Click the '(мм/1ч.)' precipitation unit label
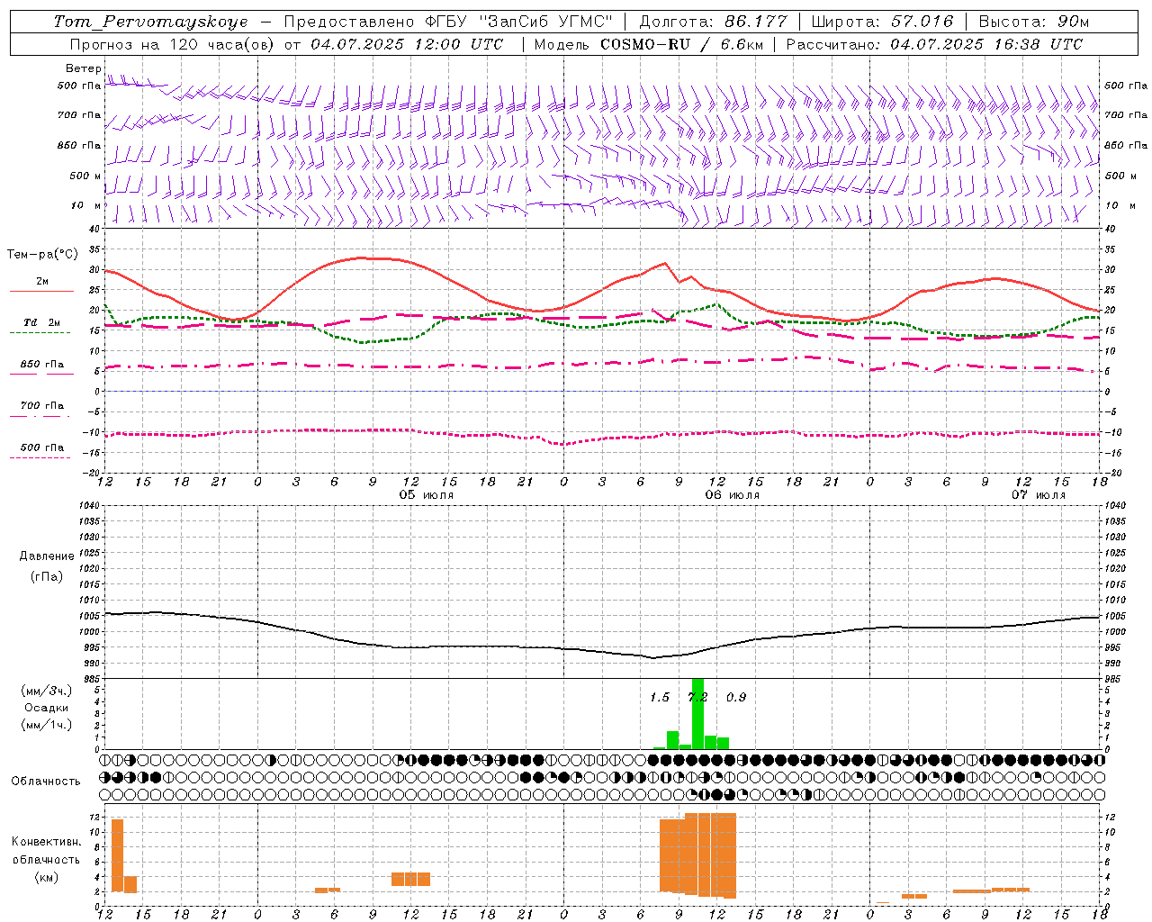Viewport: 1152px width, 922px height. coord(46,725)
